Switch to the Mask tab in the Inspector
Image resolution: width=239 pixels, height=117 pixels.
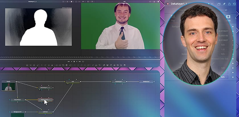pos(228,18)
